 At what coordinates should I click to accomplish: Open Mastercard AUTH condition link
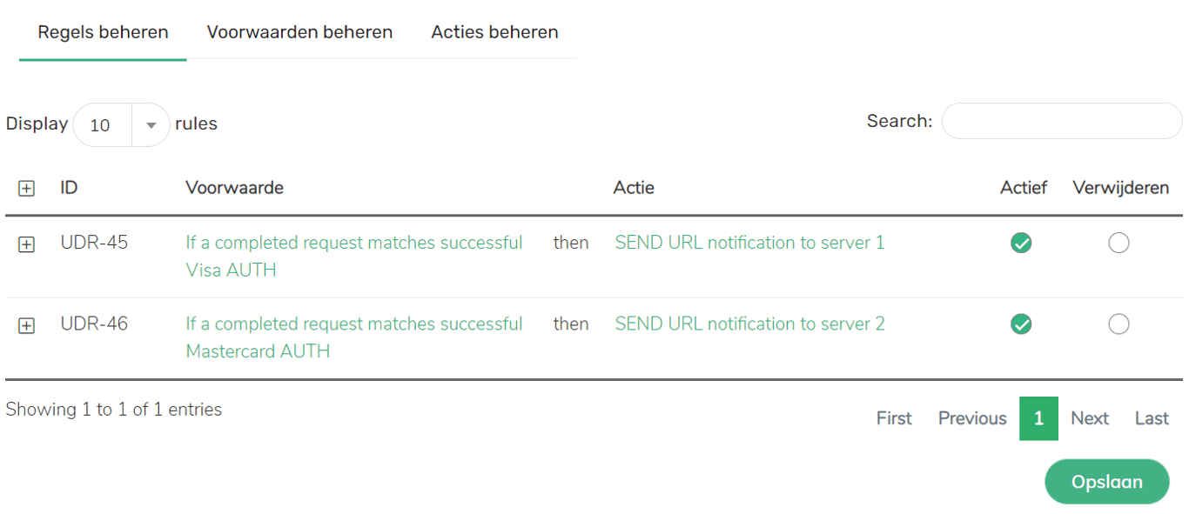(x=353, y=337)
